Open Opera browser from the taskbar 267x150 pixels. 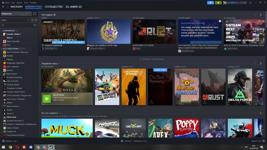coord(17,147)
